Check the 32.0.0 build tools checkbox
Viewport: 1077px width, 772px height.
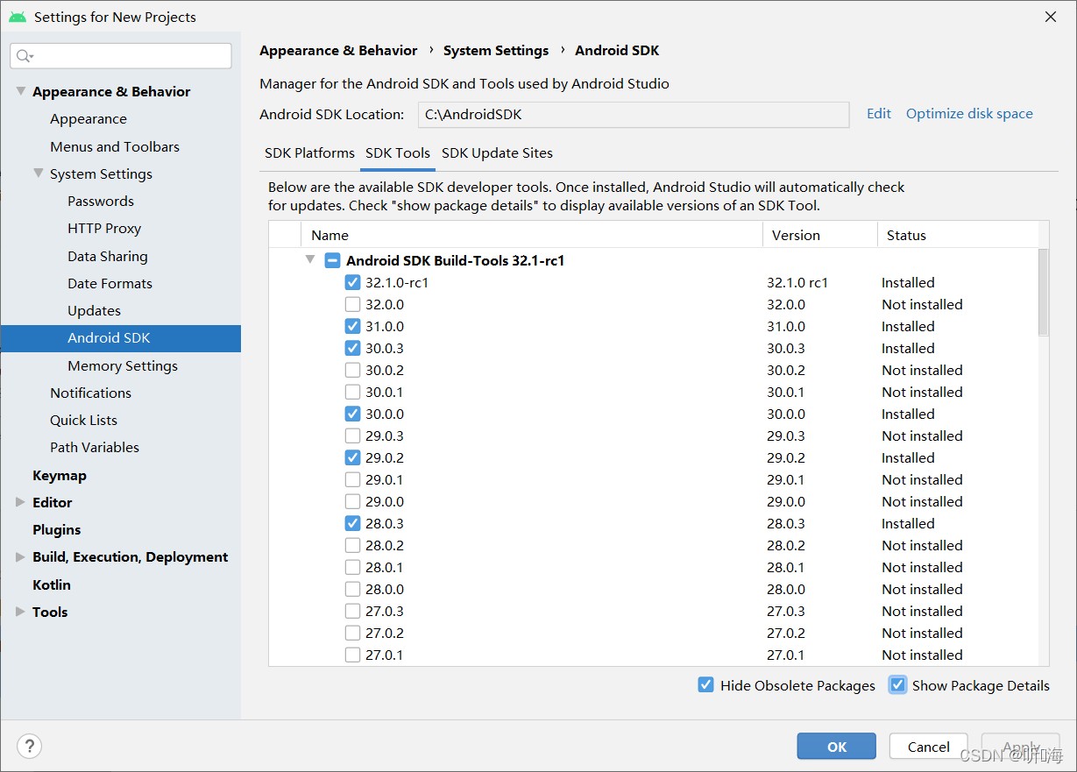(x=352, y=304)
